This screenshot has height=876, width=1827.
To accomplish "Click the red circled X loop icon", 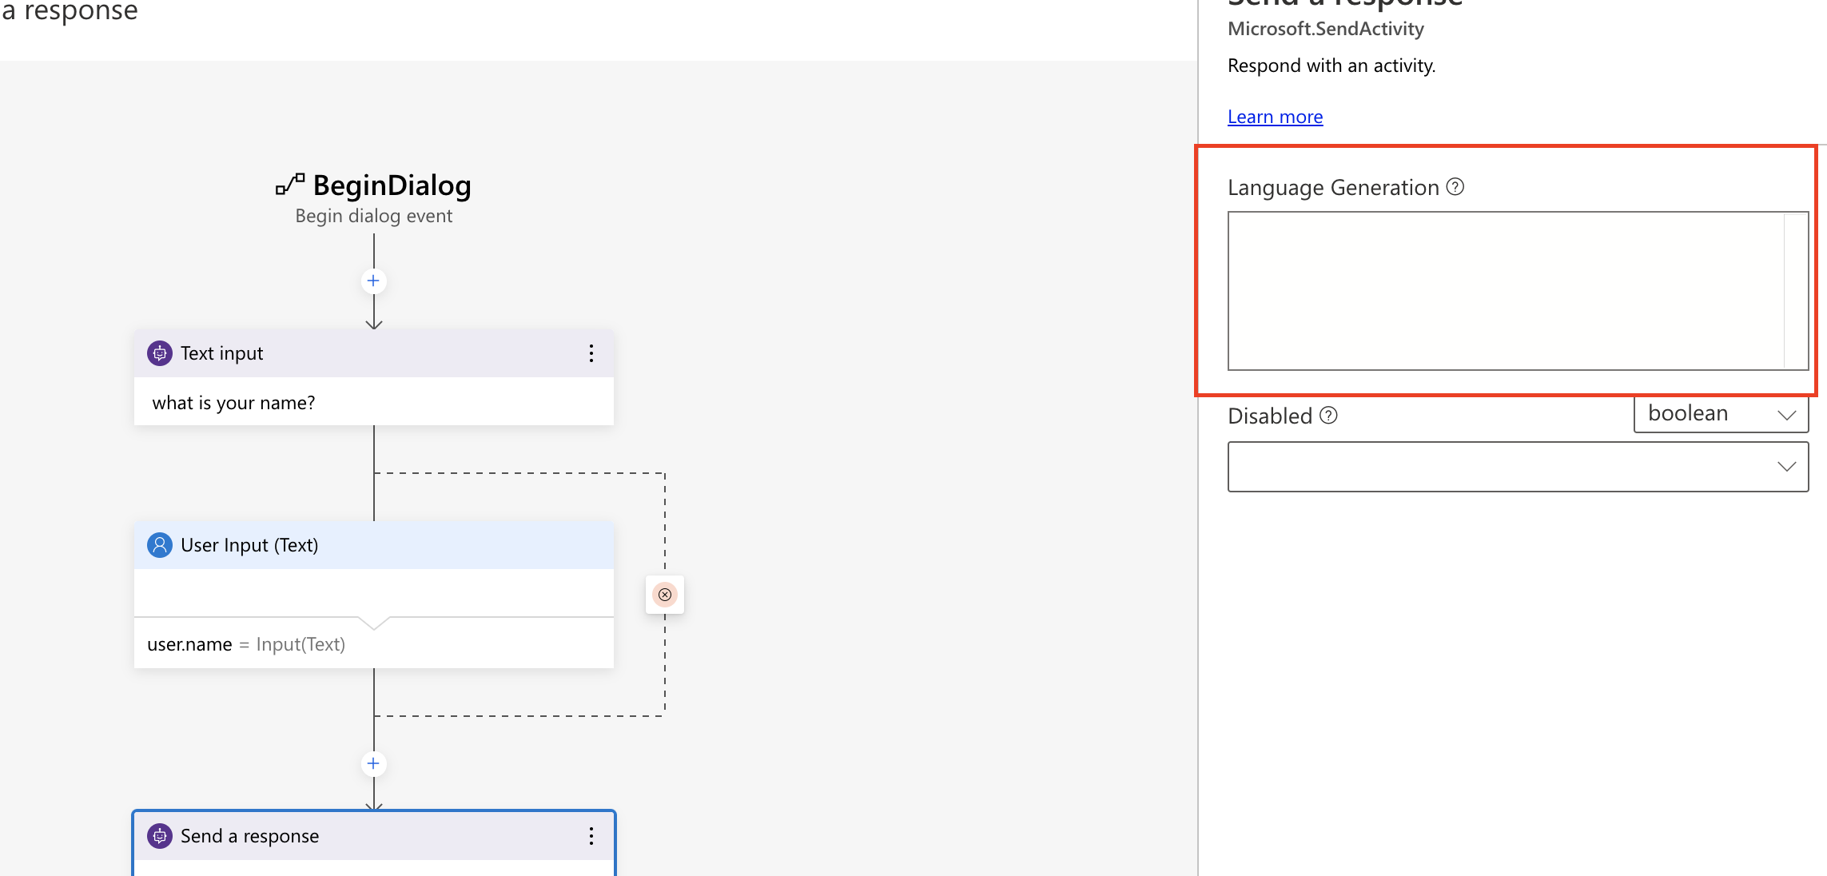I will (665, 595).
